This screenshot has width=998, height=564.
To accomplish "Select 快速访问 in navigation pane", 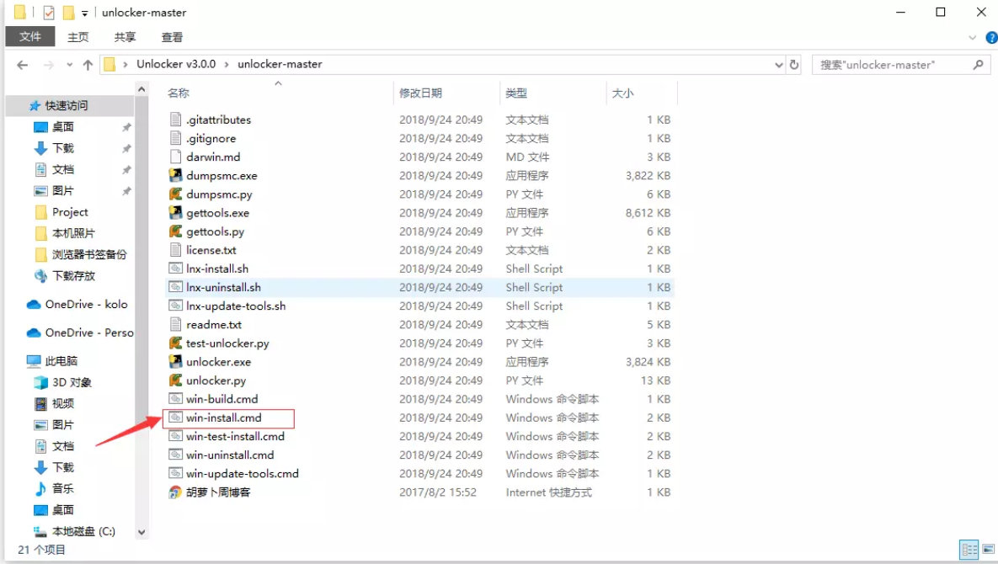I will click(67, 105).
